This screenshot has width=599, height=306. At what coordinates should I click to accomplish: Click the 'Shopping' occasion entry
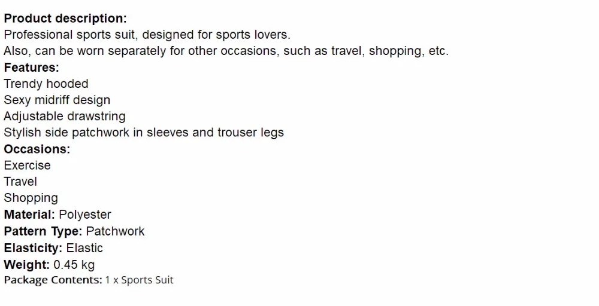click(x=31, y=198)
